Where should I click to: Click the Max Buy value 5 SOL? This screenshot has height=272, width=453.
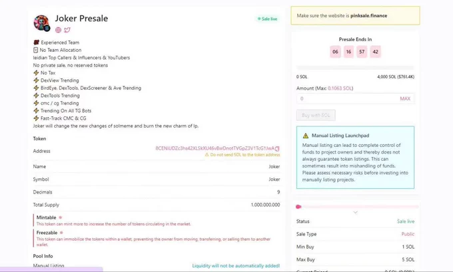pyautogui.click(x=408, y=259)
